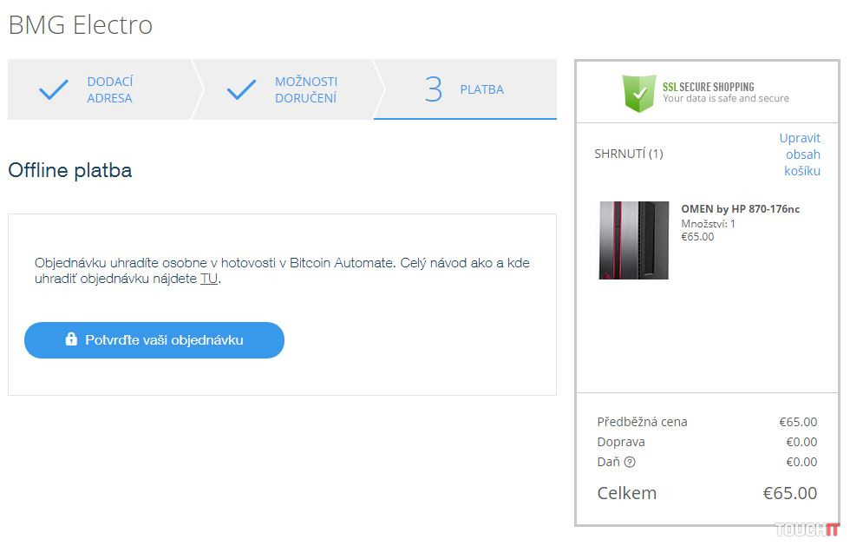Click the checkmark icon beside Možnosti doručení
Image resolution: width=850 pixels, height=546 pixels.
click(241, 89)
